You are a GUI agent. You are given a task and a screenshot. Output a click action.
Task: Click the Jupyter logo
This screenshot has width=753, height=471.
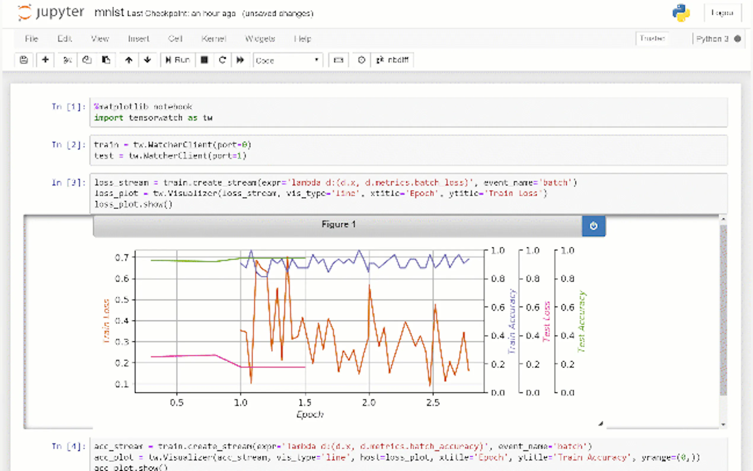51,12
